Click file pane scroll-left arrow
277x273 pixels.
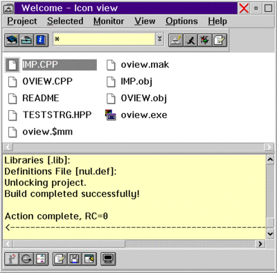pyautogui.click(x=8, y=147)
